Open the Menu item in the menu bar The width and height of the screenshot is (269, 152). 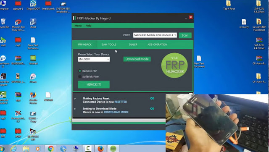(x=78, y=26)
